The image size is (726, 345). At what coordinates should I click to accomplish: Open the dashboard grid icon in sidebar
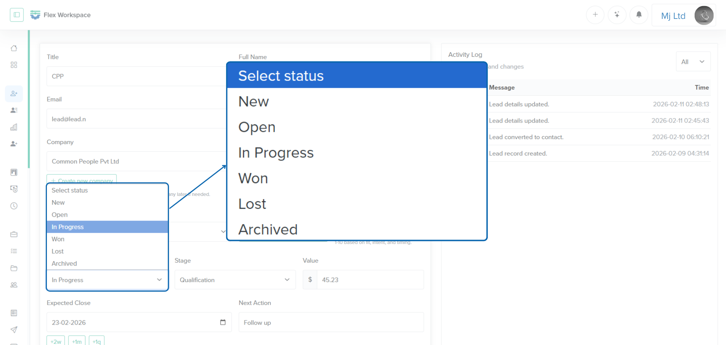click(14, 65)
